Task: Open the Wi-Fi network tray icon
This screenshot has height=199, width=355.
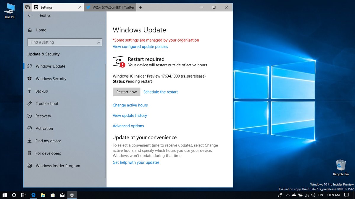Action: (307, 195)
